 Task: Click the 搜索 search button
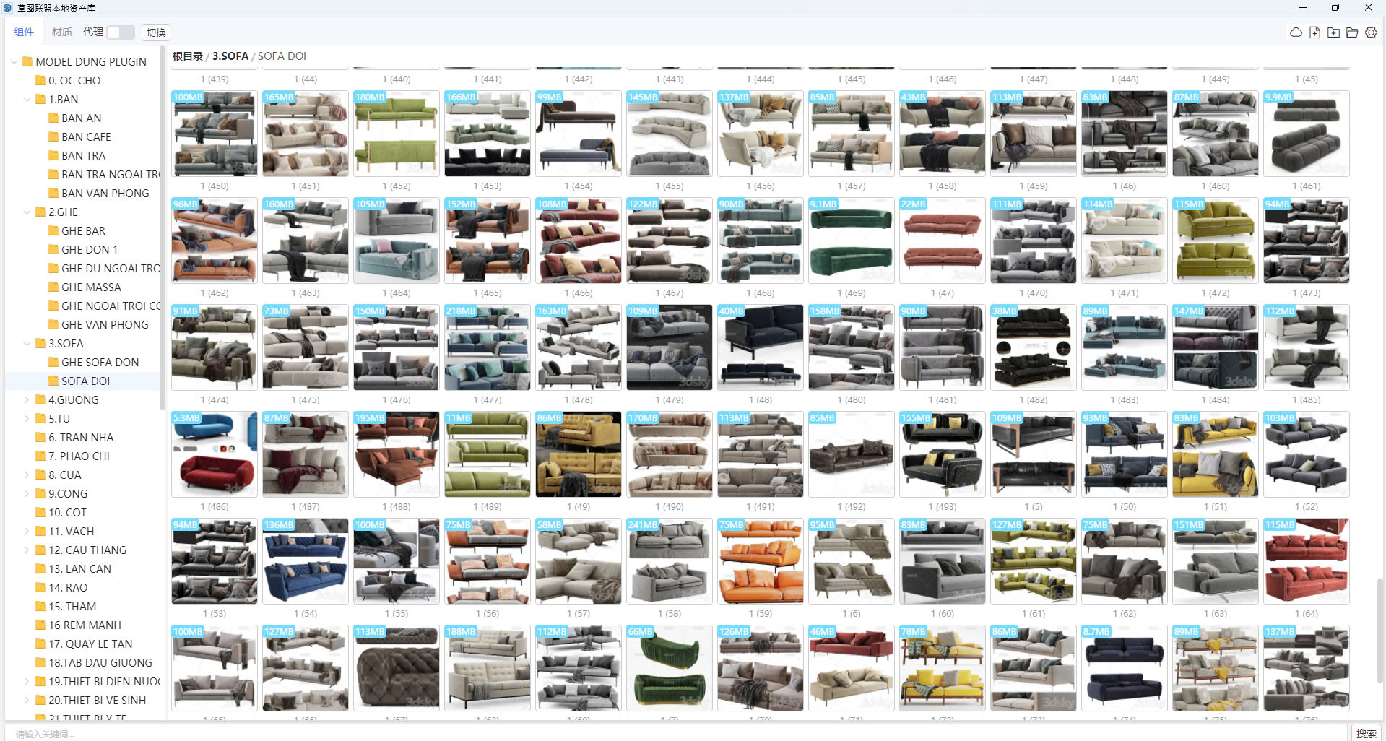tap(1366, 734)
